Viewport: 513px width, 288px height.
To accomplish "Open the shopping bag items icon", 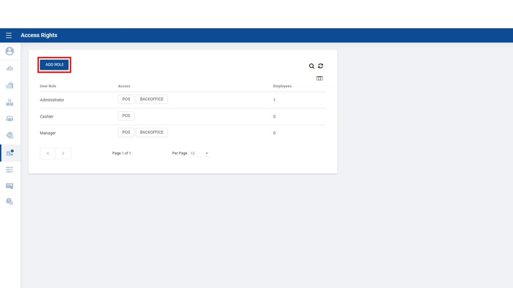I will click(10, 85).
